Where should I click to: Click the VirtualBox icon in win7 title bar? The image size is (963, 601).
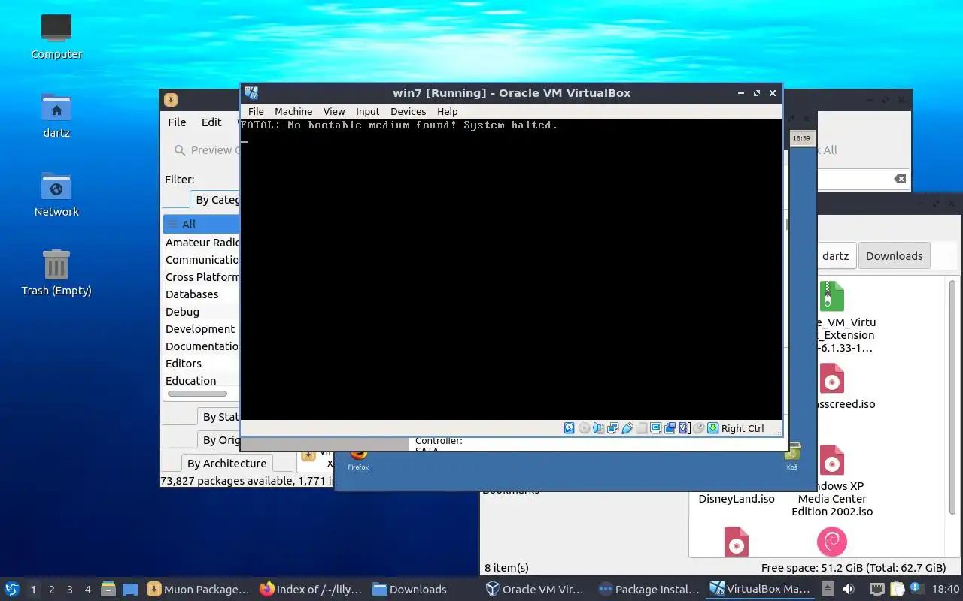(x=251, y=93)
